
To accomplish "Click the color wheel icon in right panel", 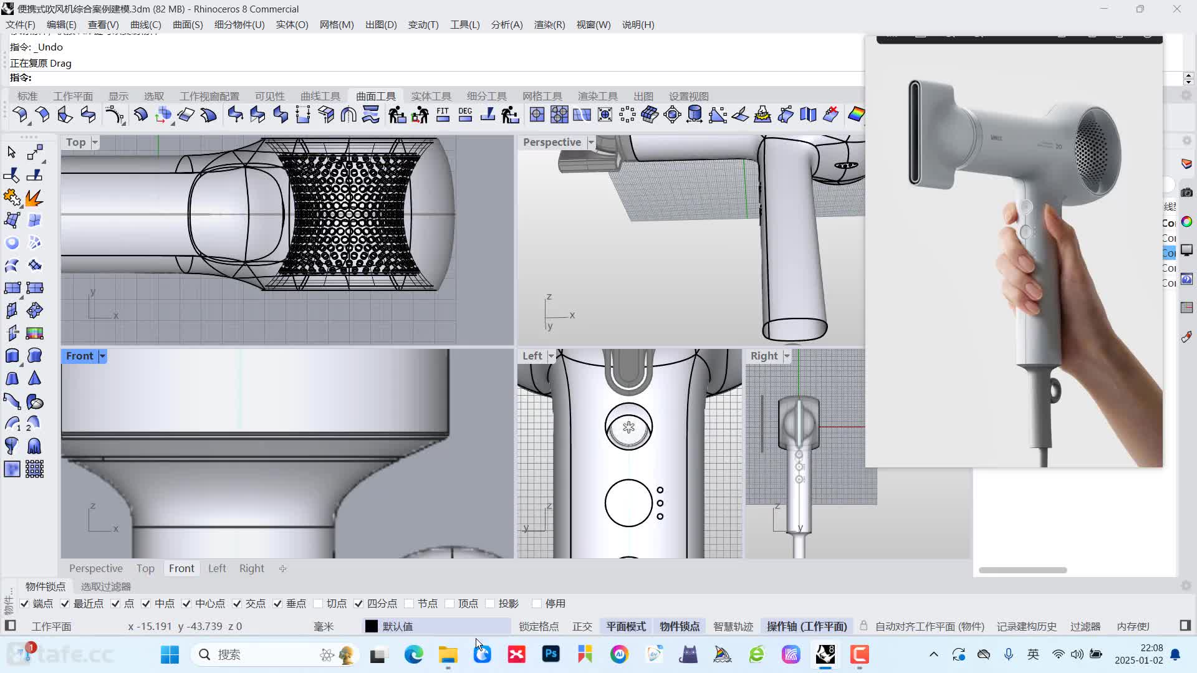I will pos(1186,222).
